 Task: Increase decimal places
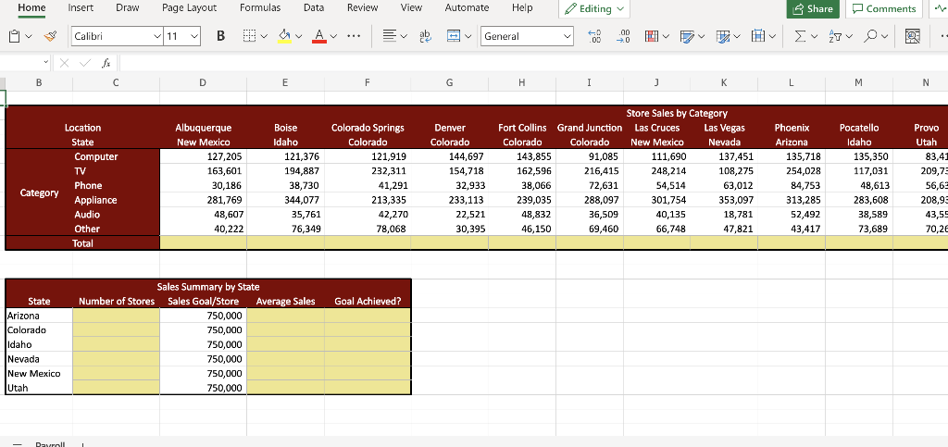coord(594,36)
